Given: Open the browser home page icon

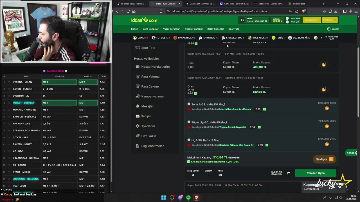Looking at the screenshot, I should 134,11.
